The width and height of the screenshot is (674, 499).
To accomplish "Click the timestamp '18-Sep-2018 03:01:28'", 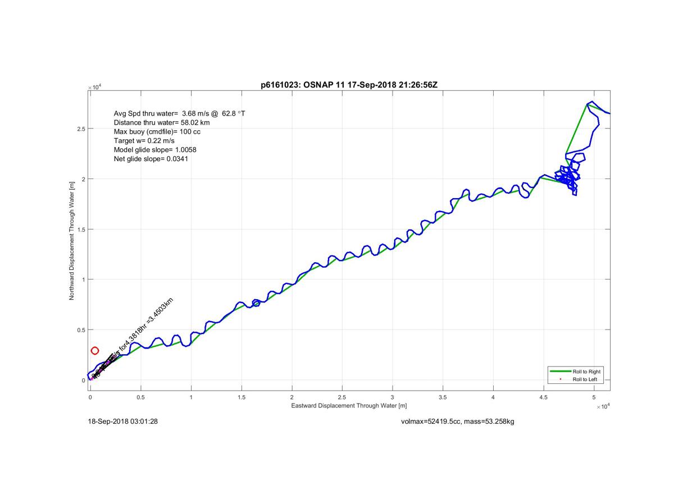I will pyautogui.click(x=122, y=422).
